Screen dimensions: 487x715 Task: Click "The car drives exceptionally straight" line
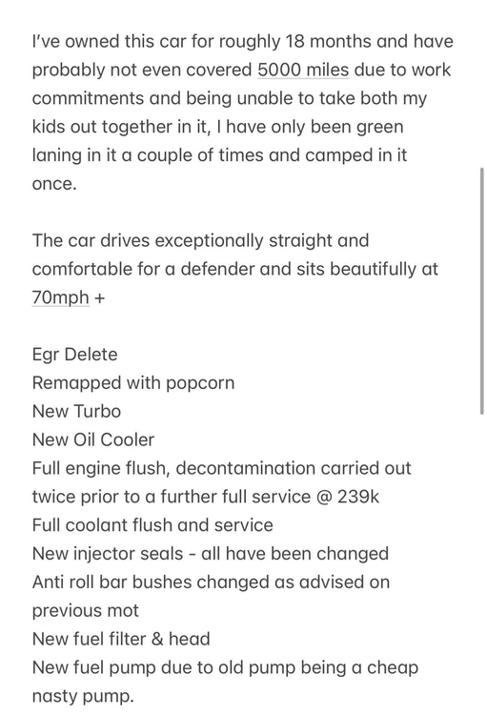pos(200,240)
